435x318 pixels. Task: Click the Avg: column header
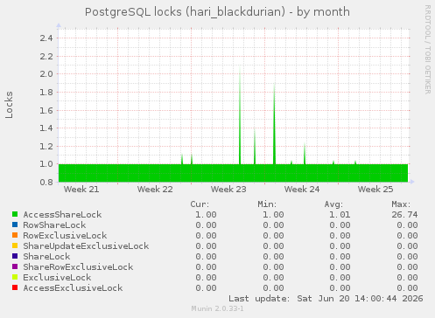(x=333, y=204)
